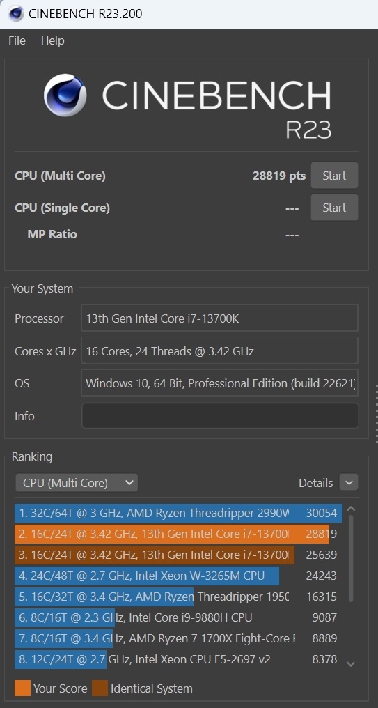Click the OS field showing Windows 10
This screenshot has width=378, height=708.
(220, 383)
